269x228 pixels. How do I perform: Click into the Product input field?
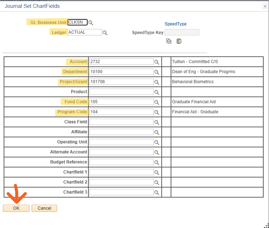121,92
